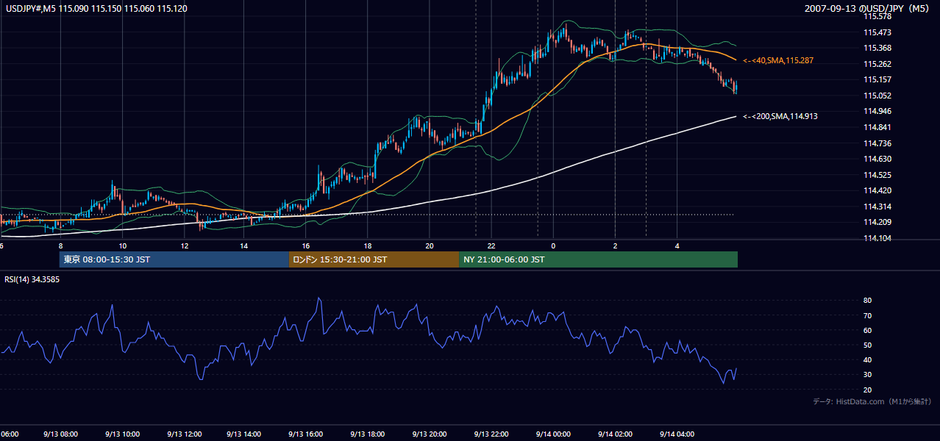The image size is (940, 441).
Task: Click hour mark 12 under the chart
Action: [x=184, y=245]
